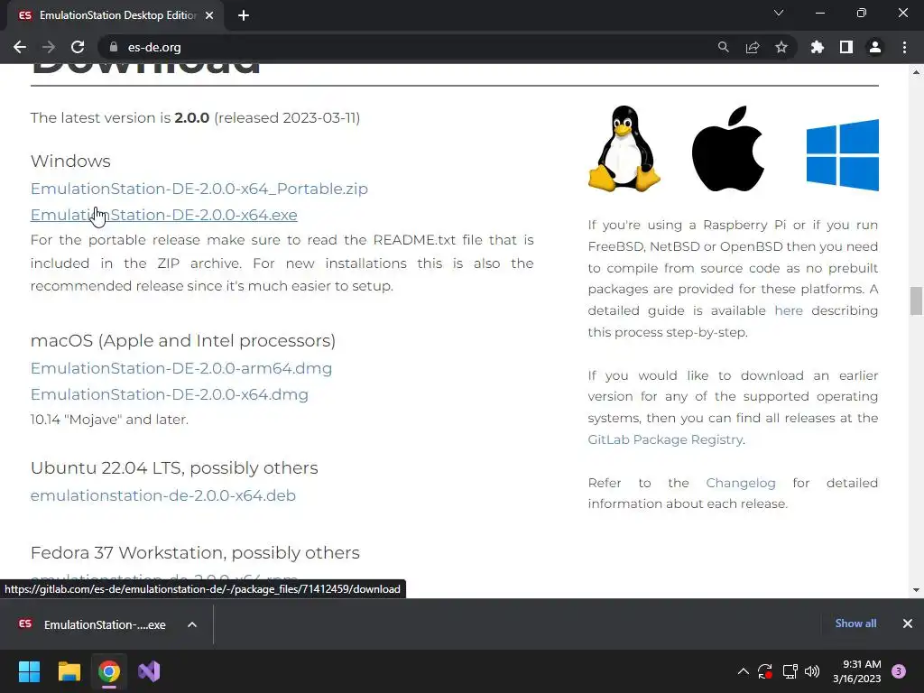Reload the es-de.org page
Viewport: 924px width, 693px height.
pos(78,47)
